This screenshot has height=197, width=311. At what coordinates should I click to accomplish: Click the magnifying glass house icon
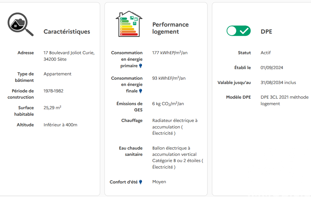20,25
